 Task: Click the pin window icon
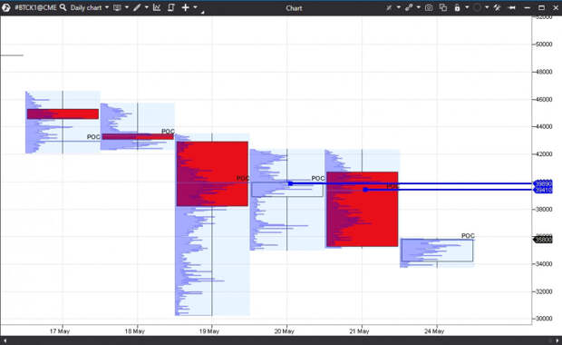[512, 7]
